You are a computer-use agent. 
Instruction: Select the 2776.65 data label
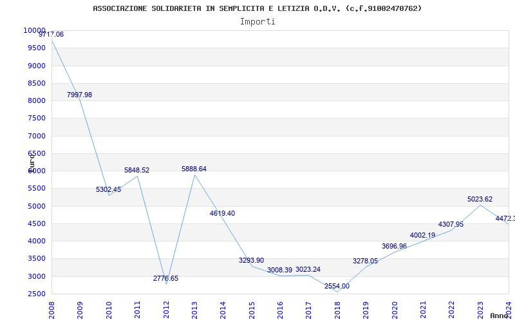coord(165,279)
